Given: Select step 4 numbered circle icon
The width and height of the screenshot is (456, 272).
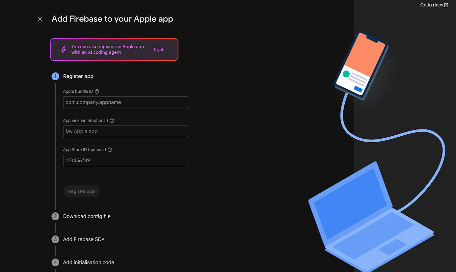Looking at the screenshot, I should [55, 262].
